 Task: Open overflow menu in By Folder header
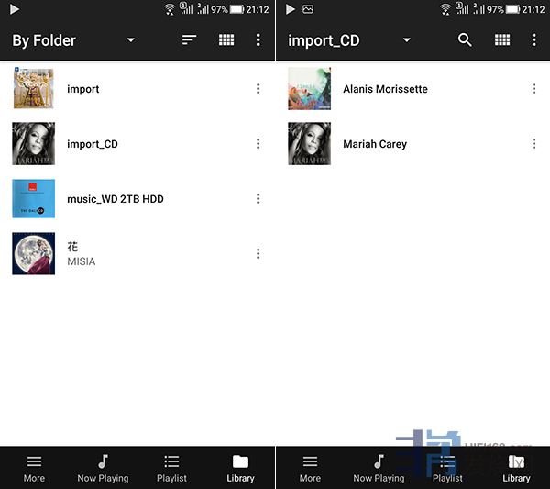pos(258,40)
